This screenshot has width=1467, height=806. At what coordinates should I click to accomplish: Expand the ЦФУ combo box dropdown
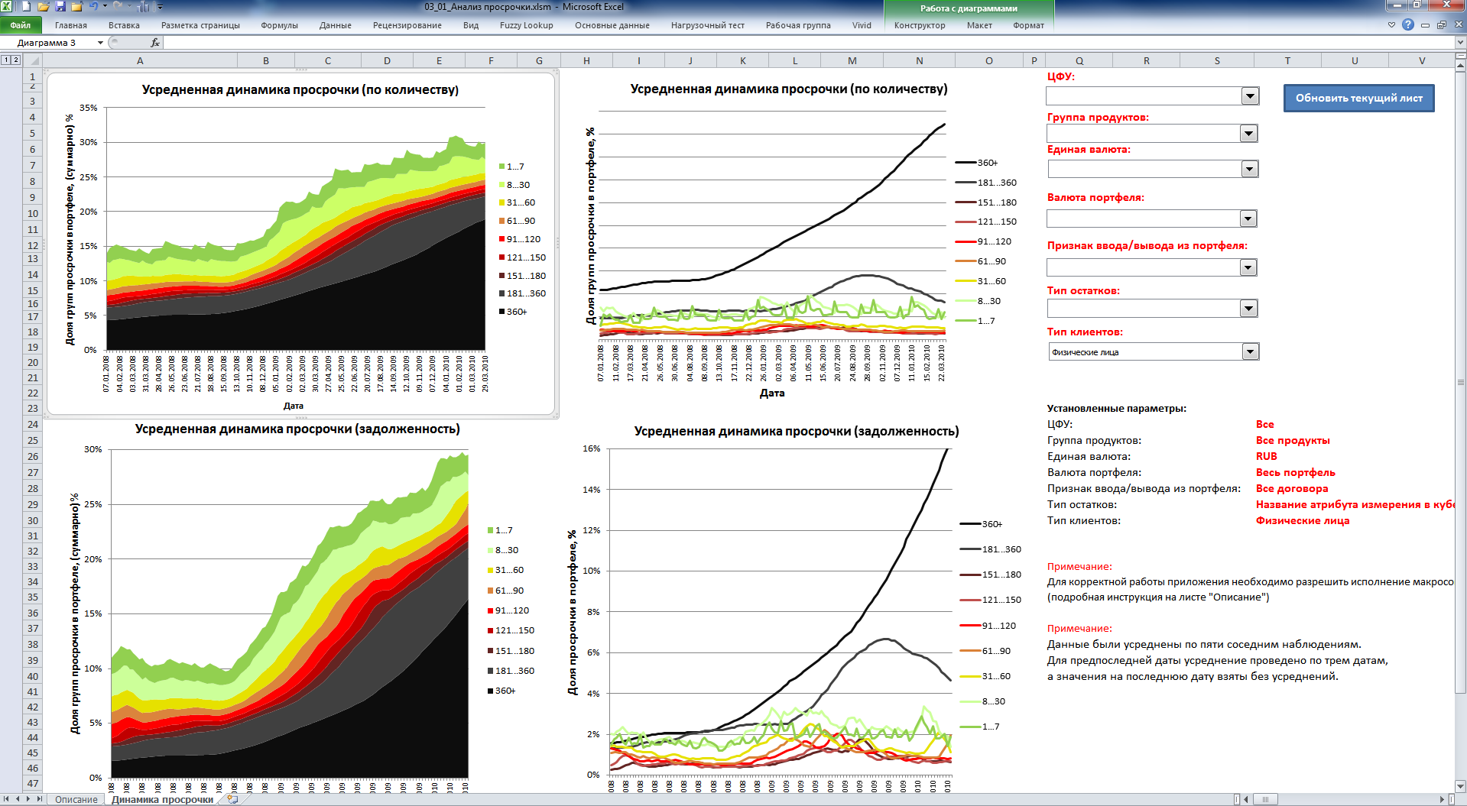(x=1250, y=96)
